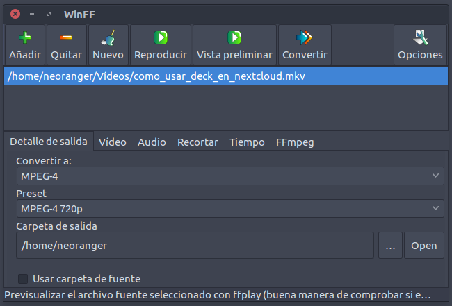
Task: Open Vista preliminar preview
Action: coord(234,37)
